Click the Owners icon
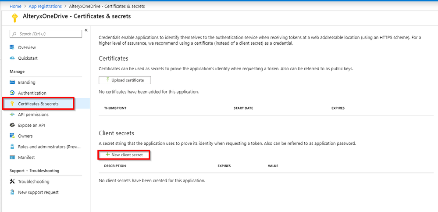Viewport: 438px width, 212px height. 12,136
